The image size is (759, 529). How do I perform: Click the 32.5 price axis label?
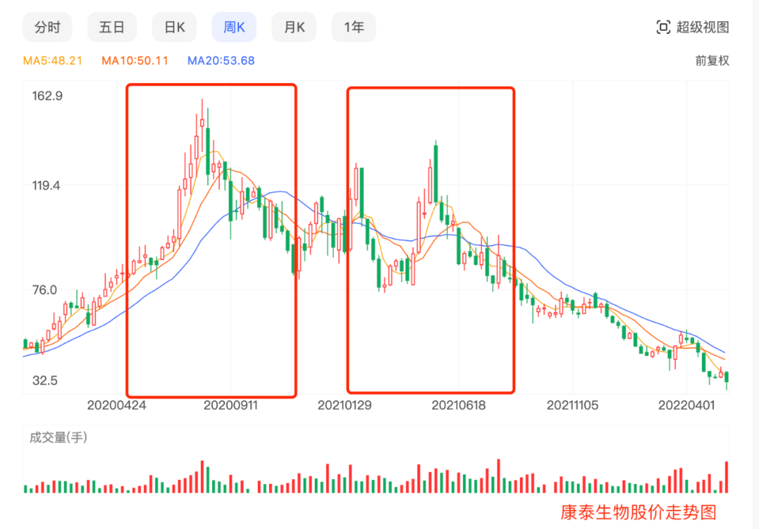point(45,380)
